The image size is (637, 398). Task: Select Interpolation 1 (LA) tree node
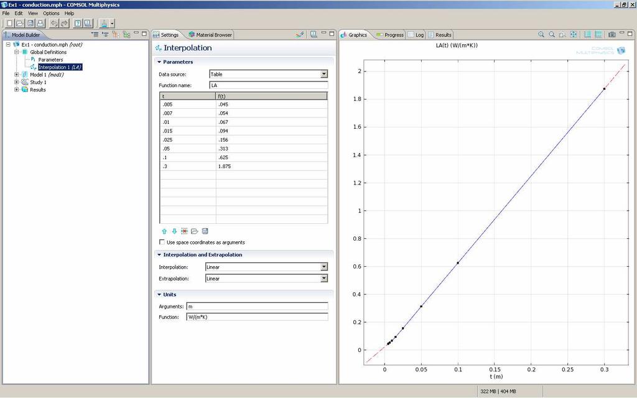60,67
